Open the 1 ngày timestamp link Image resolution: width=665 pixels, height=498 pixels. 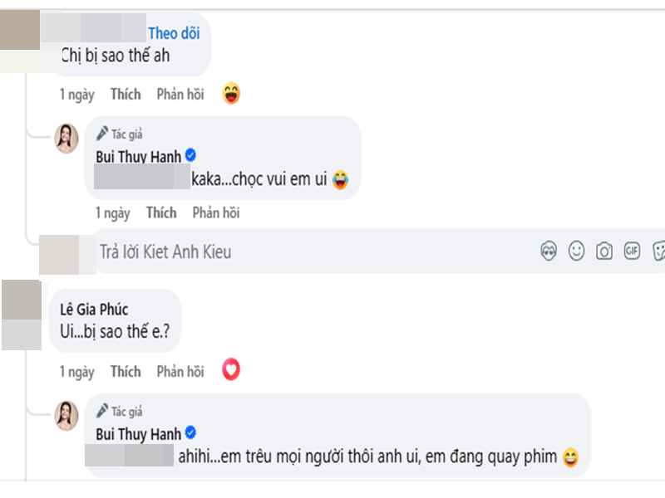click(x=76, y=95)
